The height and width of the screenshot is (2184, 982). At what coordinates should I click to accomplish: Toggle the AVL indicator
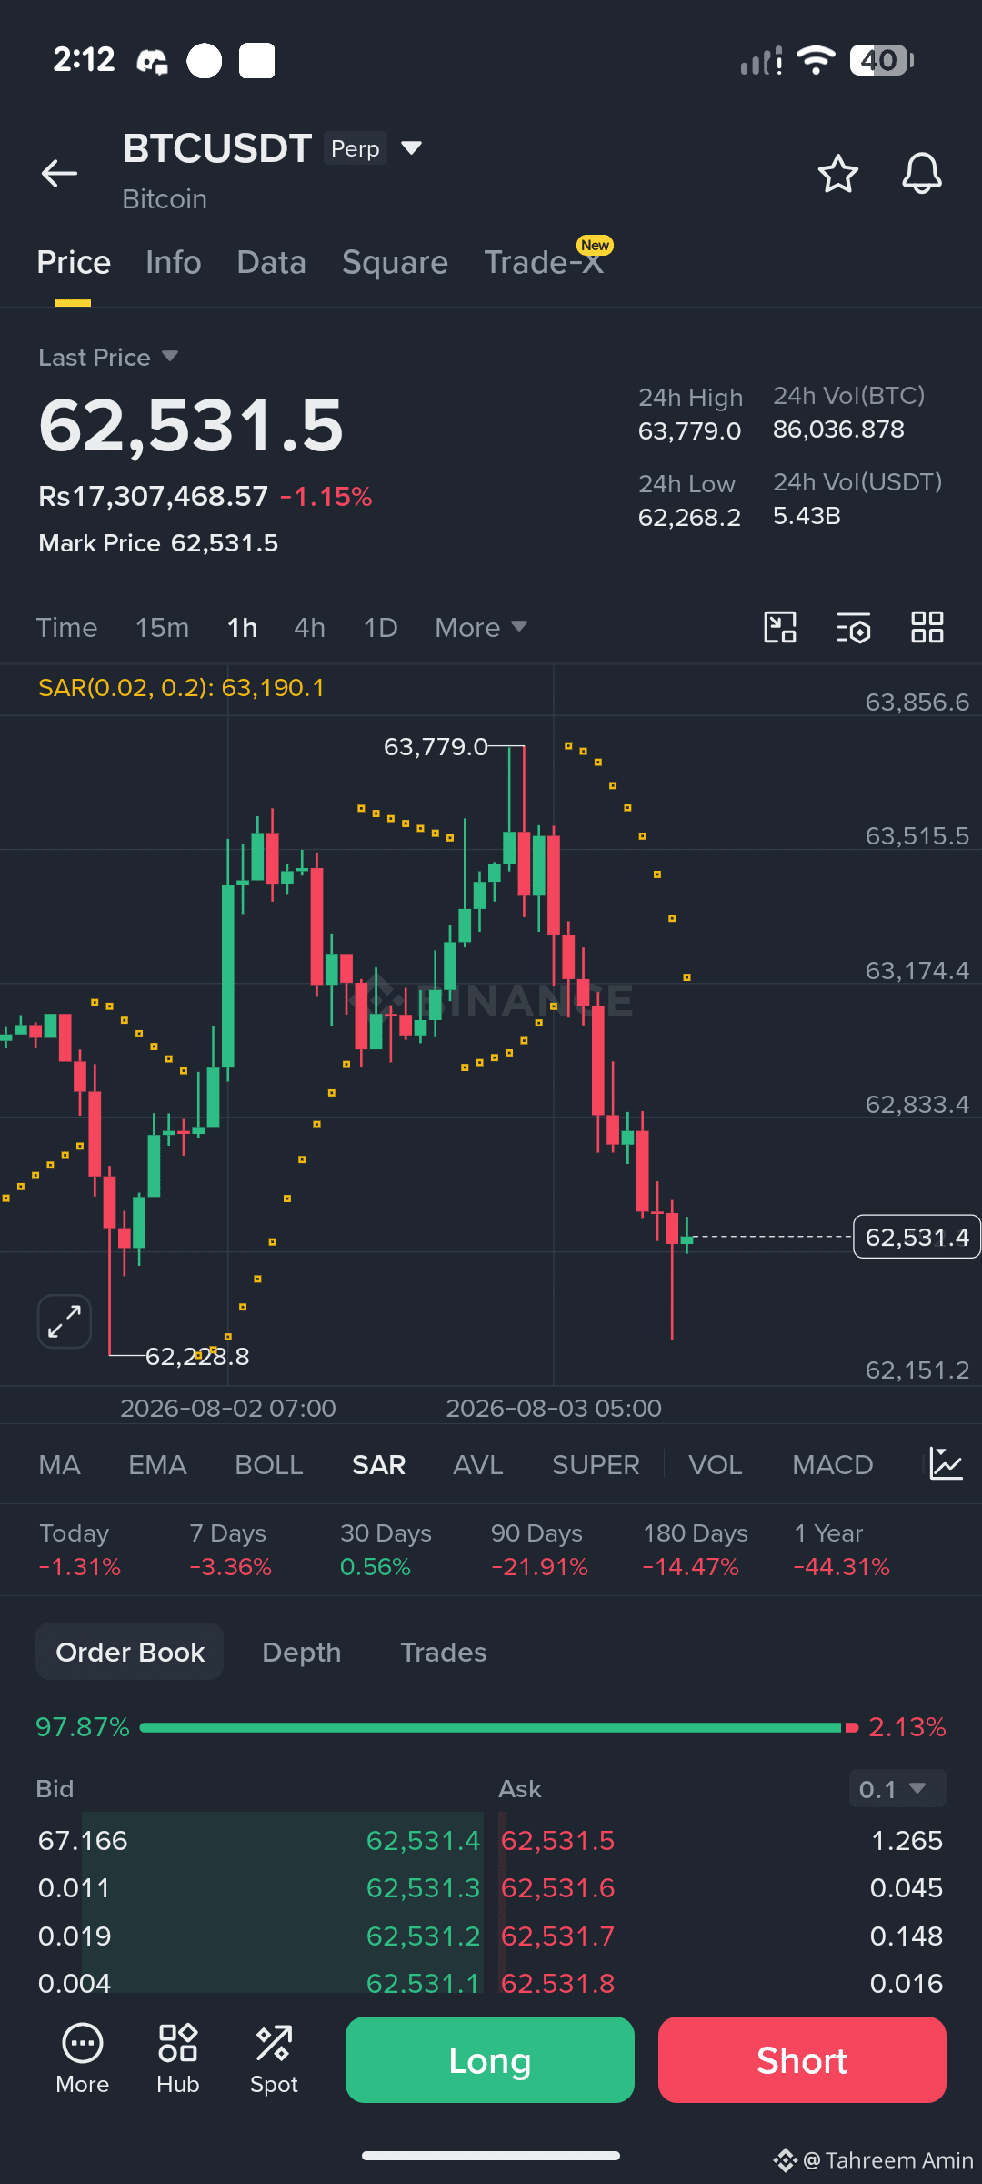(477, 1464)
